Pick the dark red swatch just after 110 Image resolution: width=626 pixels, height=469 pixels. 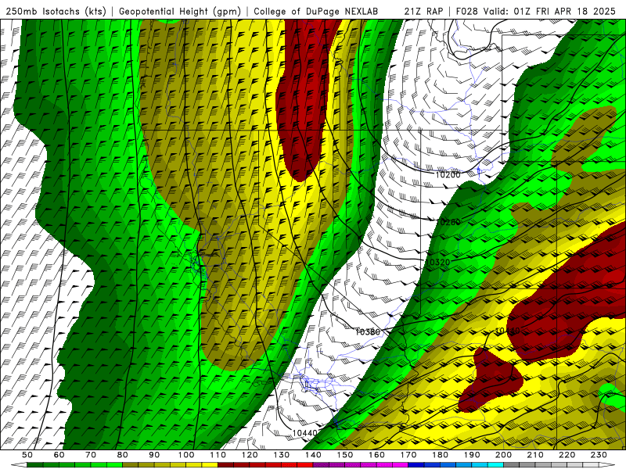[225, 464]
